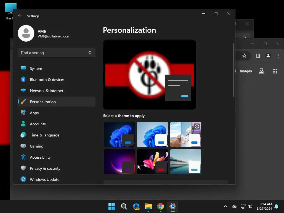Screen dimensions: 284x213
Task: Open Windows Update settings
Action: pyautogui.click(x=57, y=179)
